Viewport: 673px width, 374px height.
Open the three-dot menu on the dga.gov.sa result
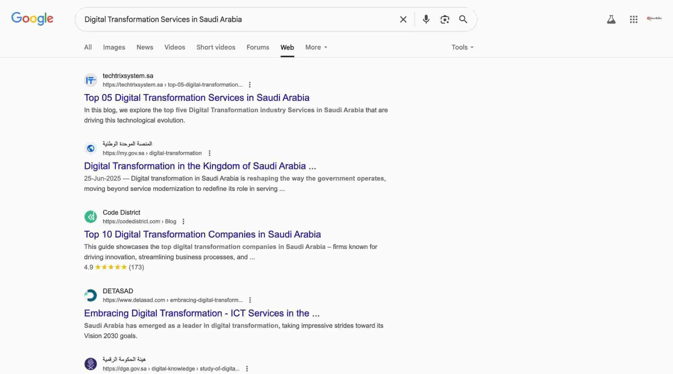click(247, 368)
